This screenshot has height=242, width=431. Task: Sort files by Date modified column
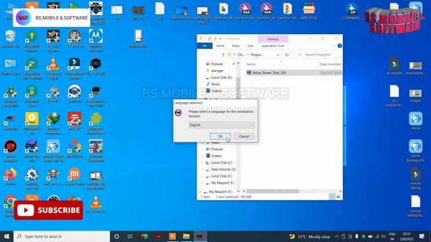(331, 64)
